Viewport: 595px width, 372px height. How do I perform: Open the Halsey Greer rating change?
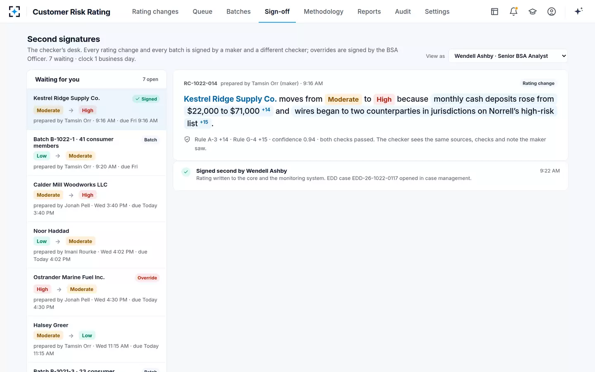tap(97, 339)
